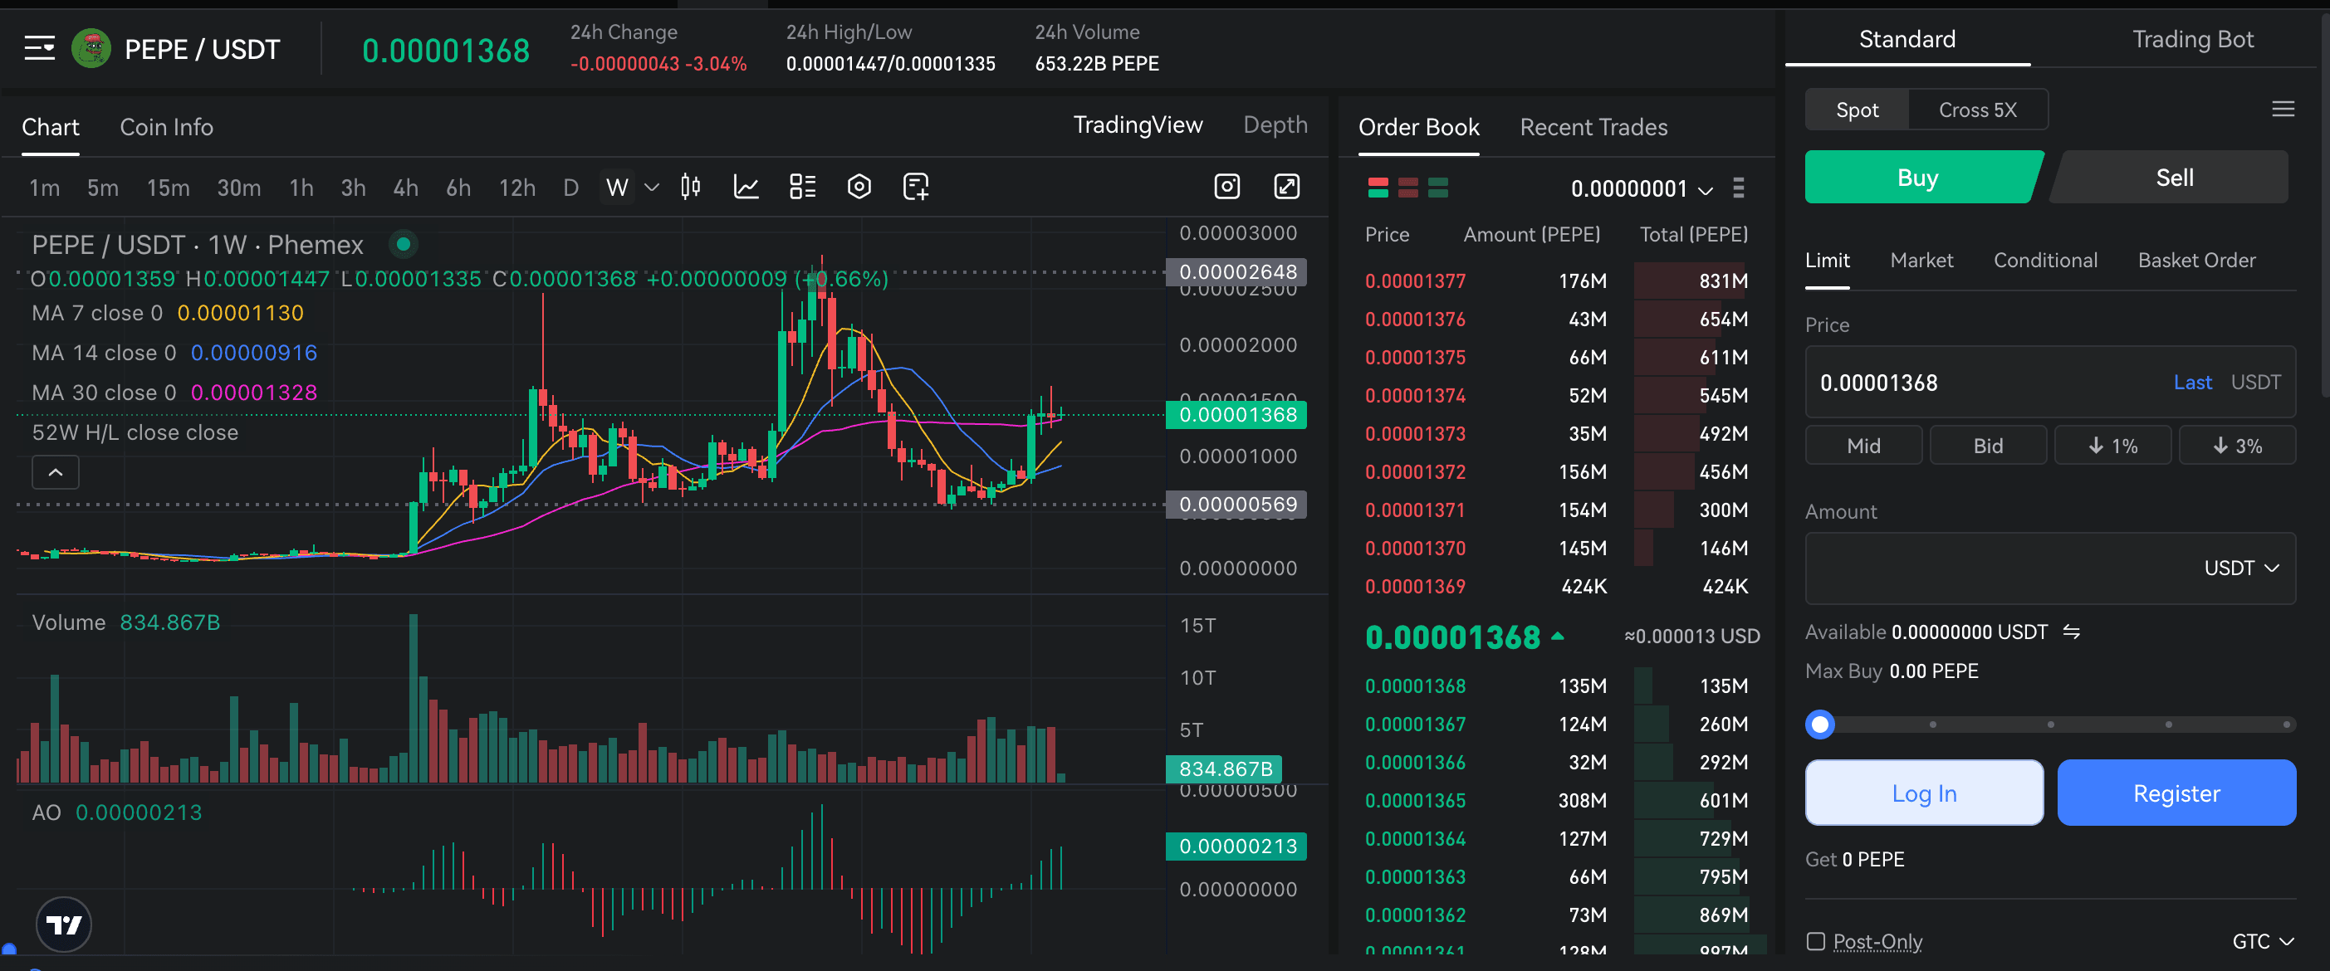Select Conditional order type

2045,261
